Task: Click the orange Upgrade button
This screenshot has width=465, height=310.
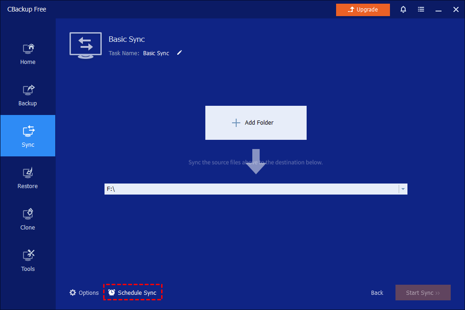Action: point(363,10)
